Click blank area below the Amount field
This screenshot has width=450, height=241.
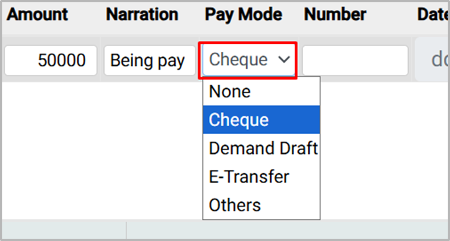tap(51, 142)
